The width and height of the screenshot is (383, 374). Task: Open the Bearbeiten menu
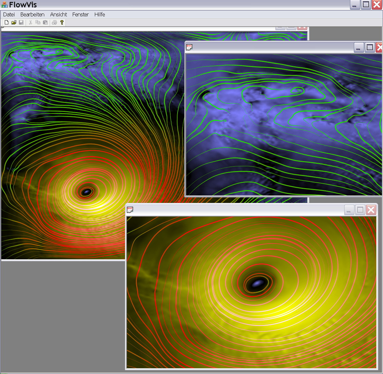coord(32,14)
